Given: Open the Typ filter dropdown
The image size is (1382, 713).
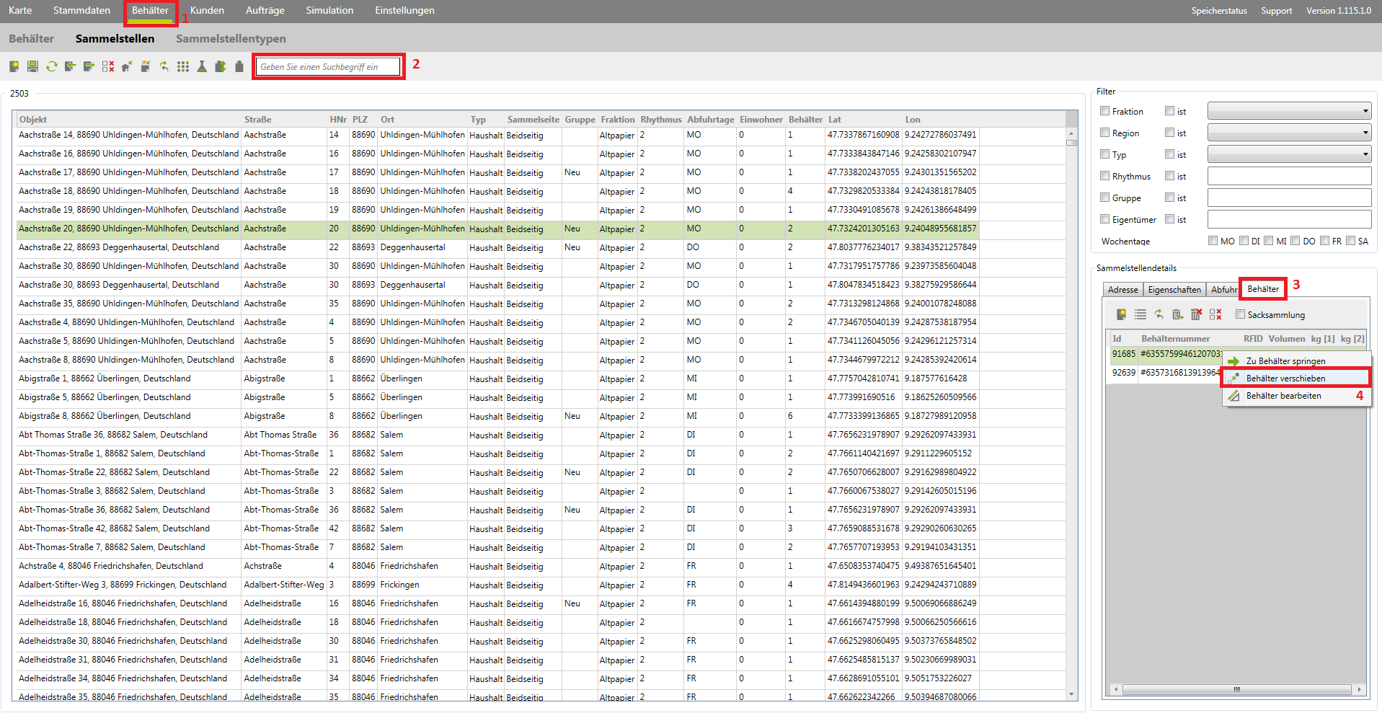Looking at the screenshot, I should [1289, 154].
